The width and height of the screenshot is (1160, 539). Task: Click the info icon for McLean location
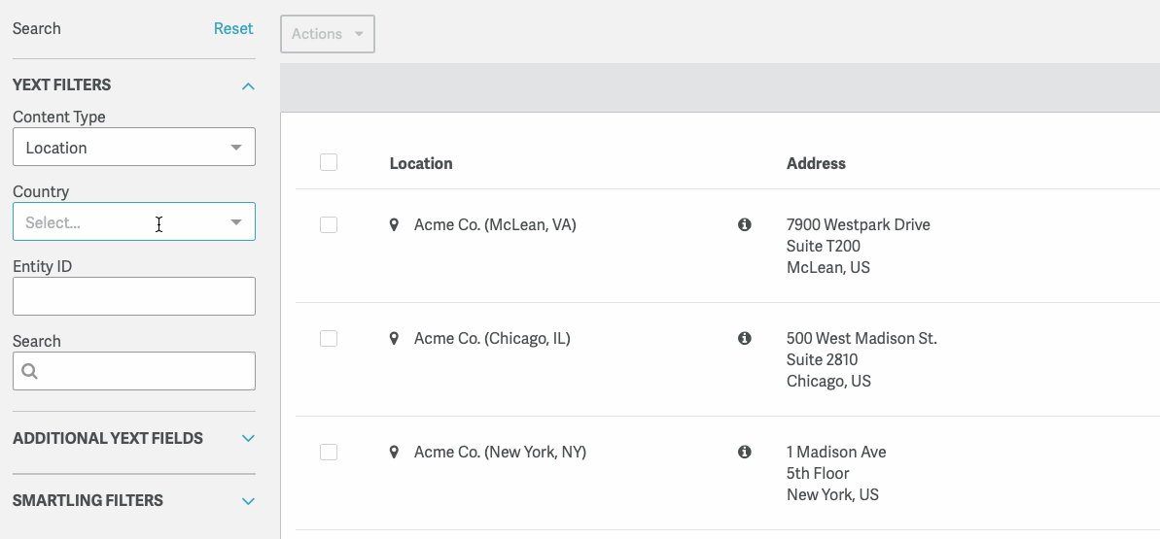click(745, 224)
